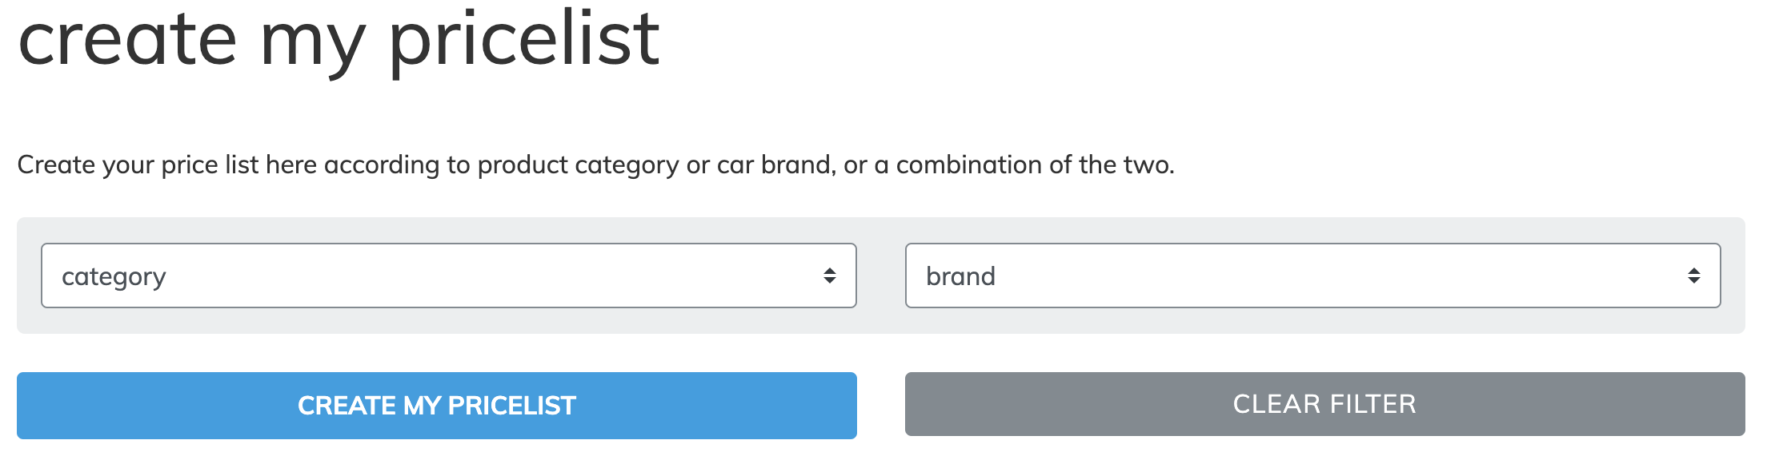Reset filters using the gray button
The width and height of the screenshot is (1767, 452).
(x=1324, y=404)
